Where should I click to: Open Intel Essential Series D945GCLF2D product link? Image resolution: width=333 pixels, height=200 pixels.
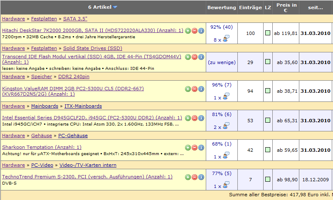(x=92, y=118)
